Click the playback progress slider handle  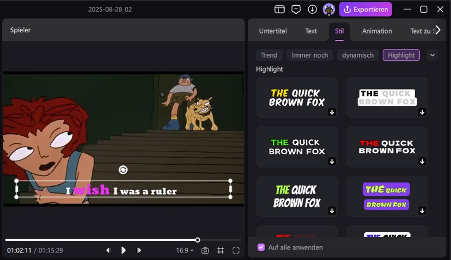(x=197, y=240)
